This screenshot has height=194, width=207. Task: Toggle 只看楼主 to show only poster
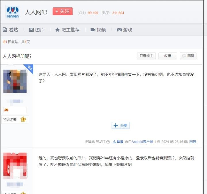[146, 56]
